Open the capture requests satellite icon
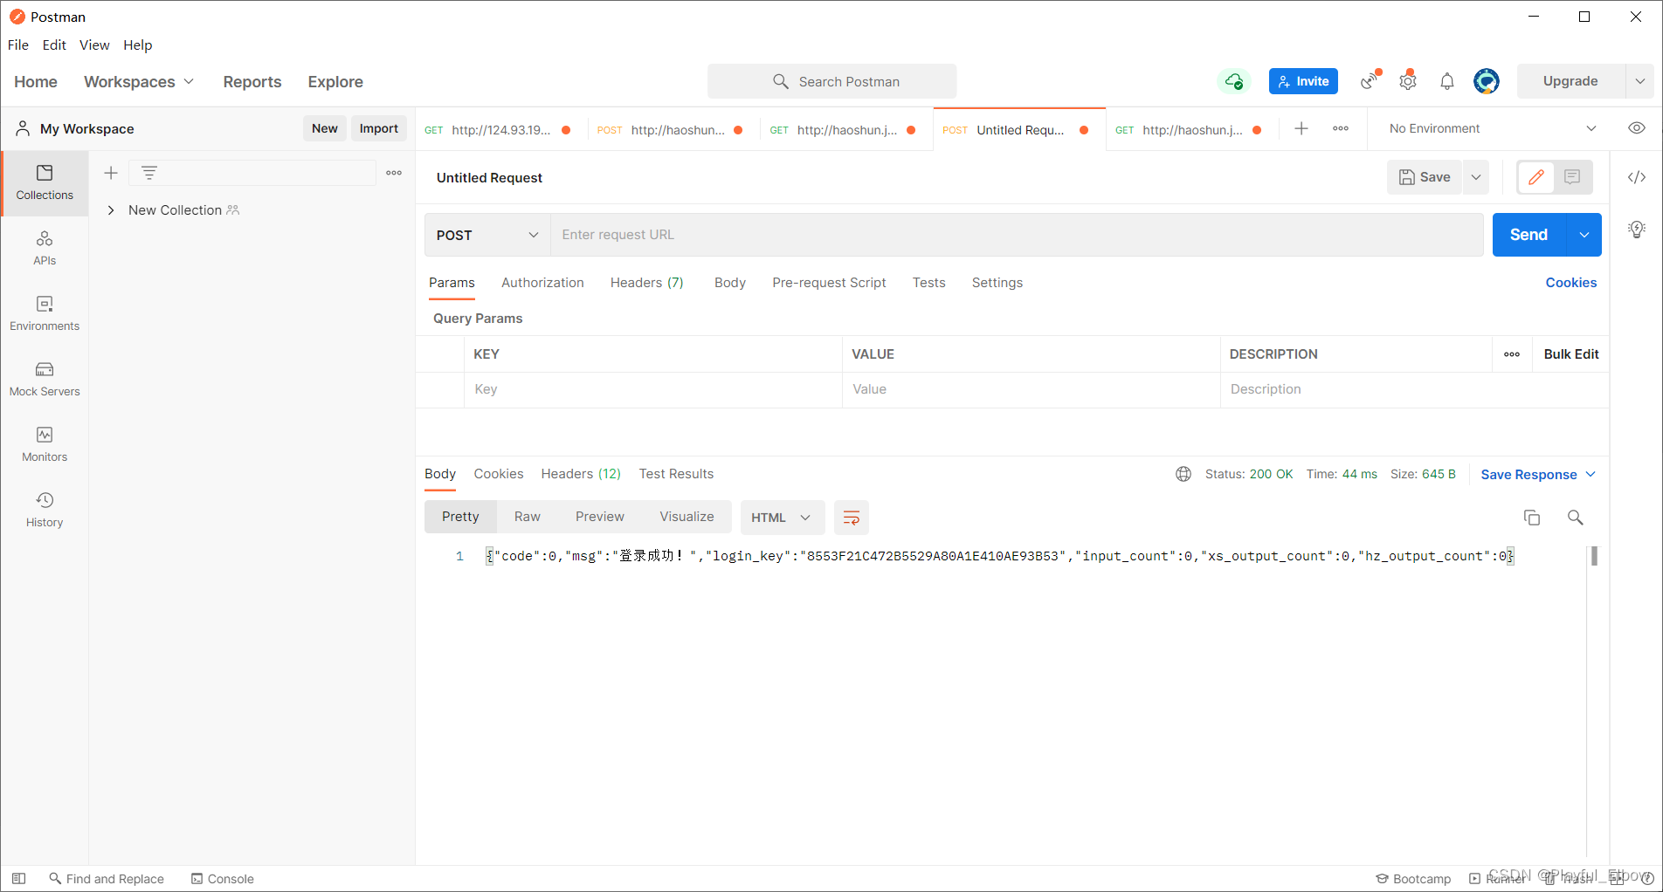Viewport: 1663px width, 892px height. coord(1370,81)
